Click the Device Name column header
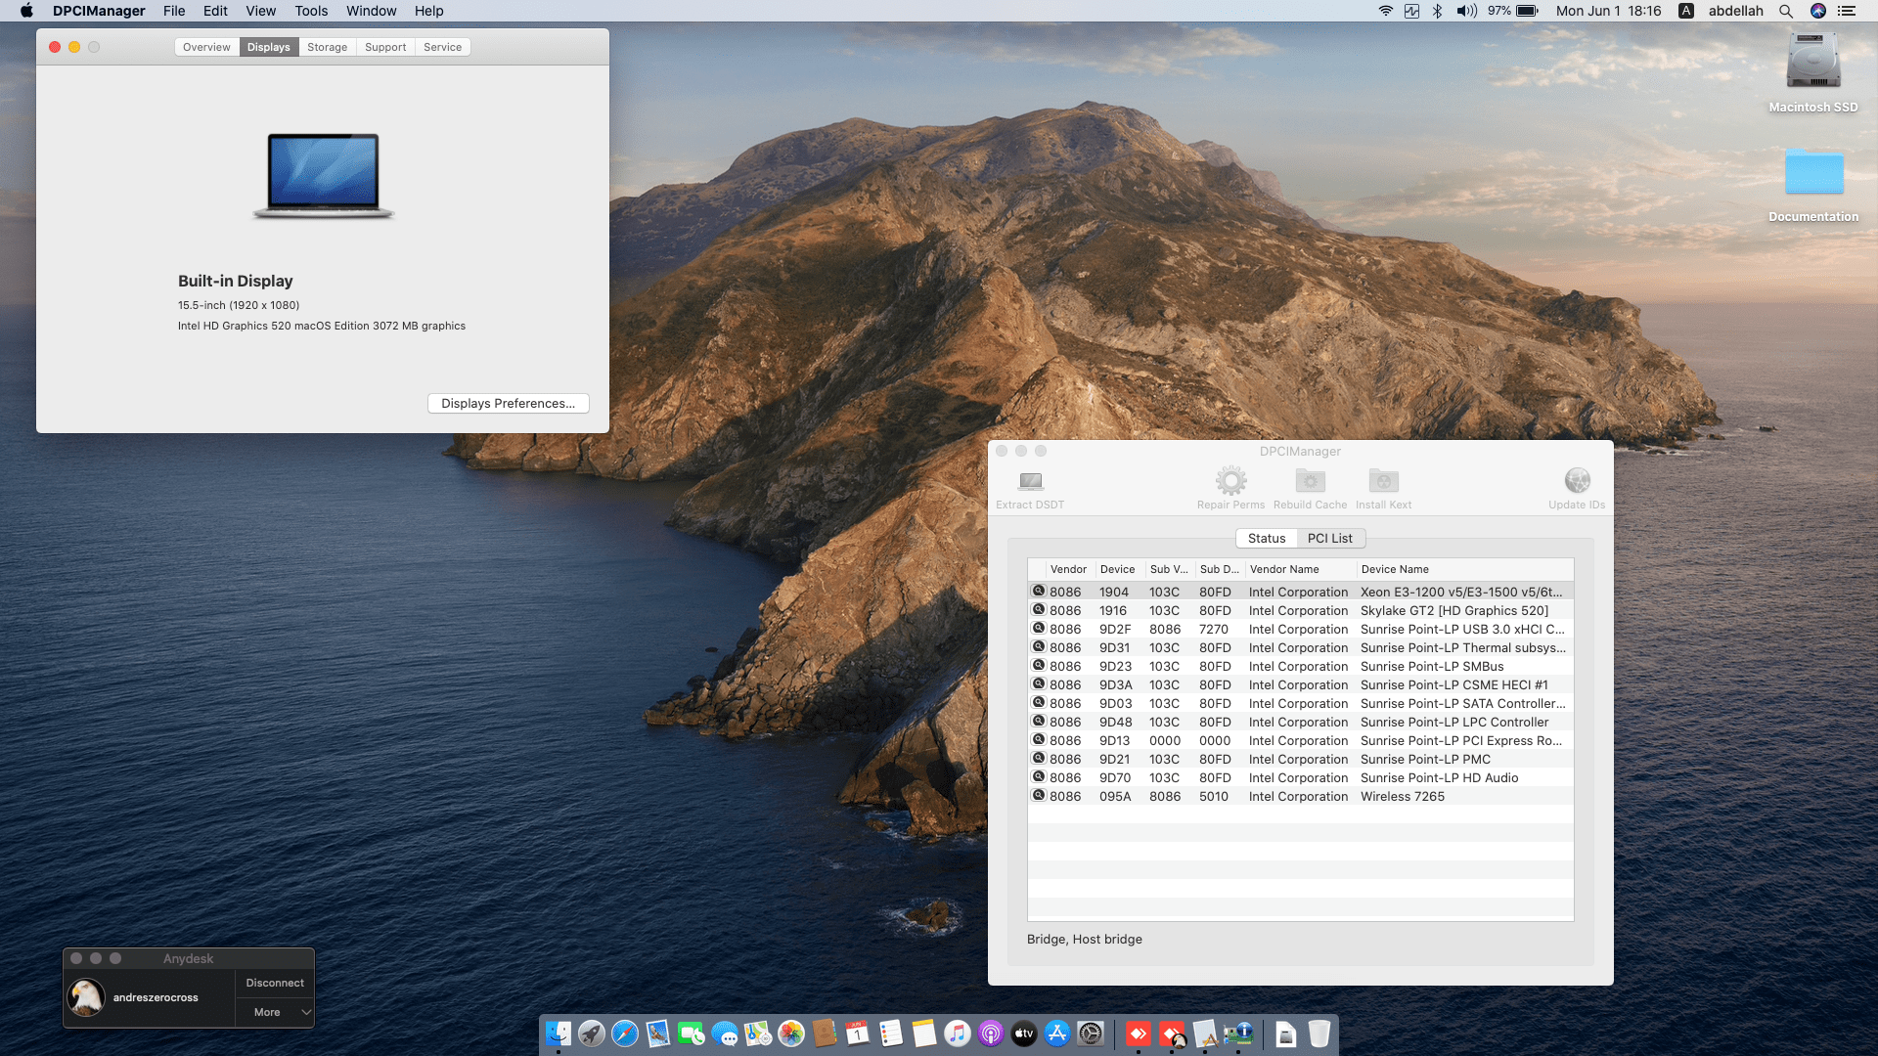This screenshot has height=1056, width=1878. pos(1395,569)
